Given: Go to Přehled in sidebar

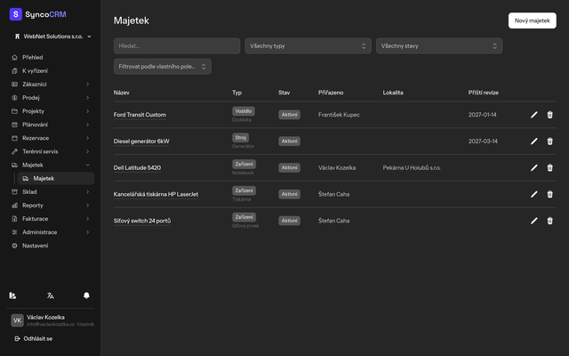Looking at the screenshot, I should 51,57.
